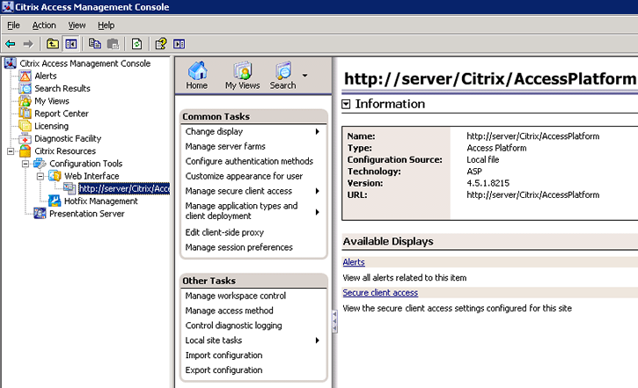Select the root Citrix Access Management Console node

tap(85, 64)
